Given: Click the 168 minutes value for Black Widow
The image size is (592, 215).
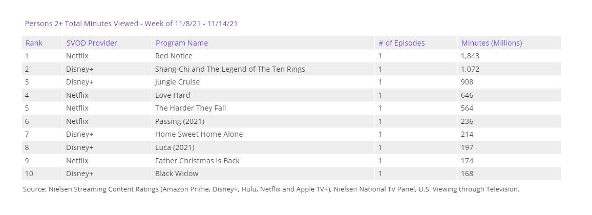Looking at the screenshot, I should tap(467, 174).
